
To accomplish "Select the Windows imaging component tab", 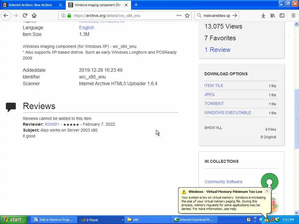I will [98, 5].
